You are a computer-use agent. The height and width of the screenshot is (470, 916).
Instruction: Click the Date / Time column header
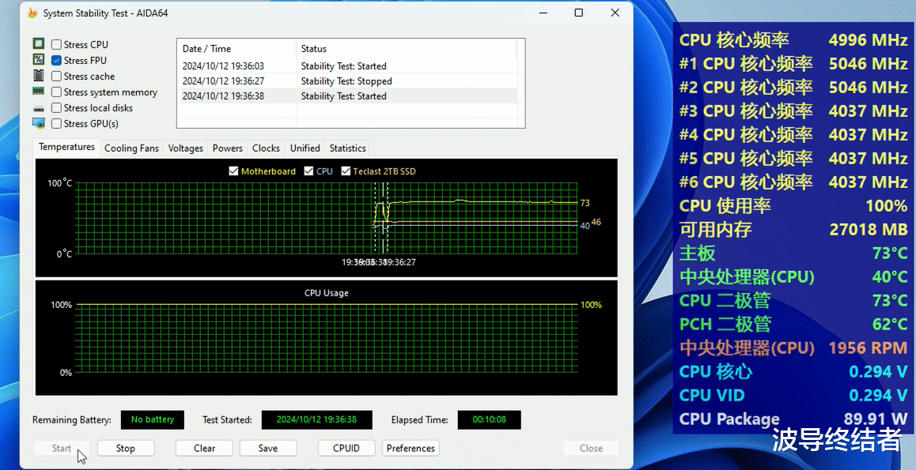click(237, 48)
